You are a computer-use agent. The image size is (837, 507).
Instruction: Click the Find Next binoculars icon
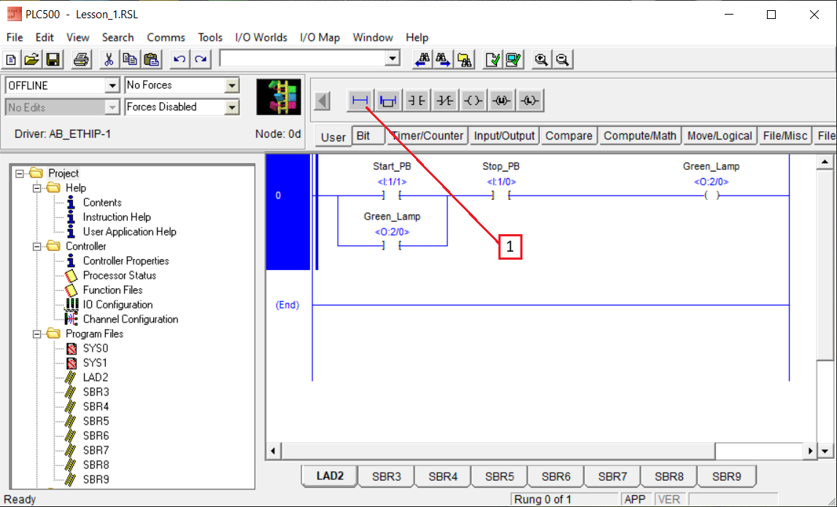(444, 59)
